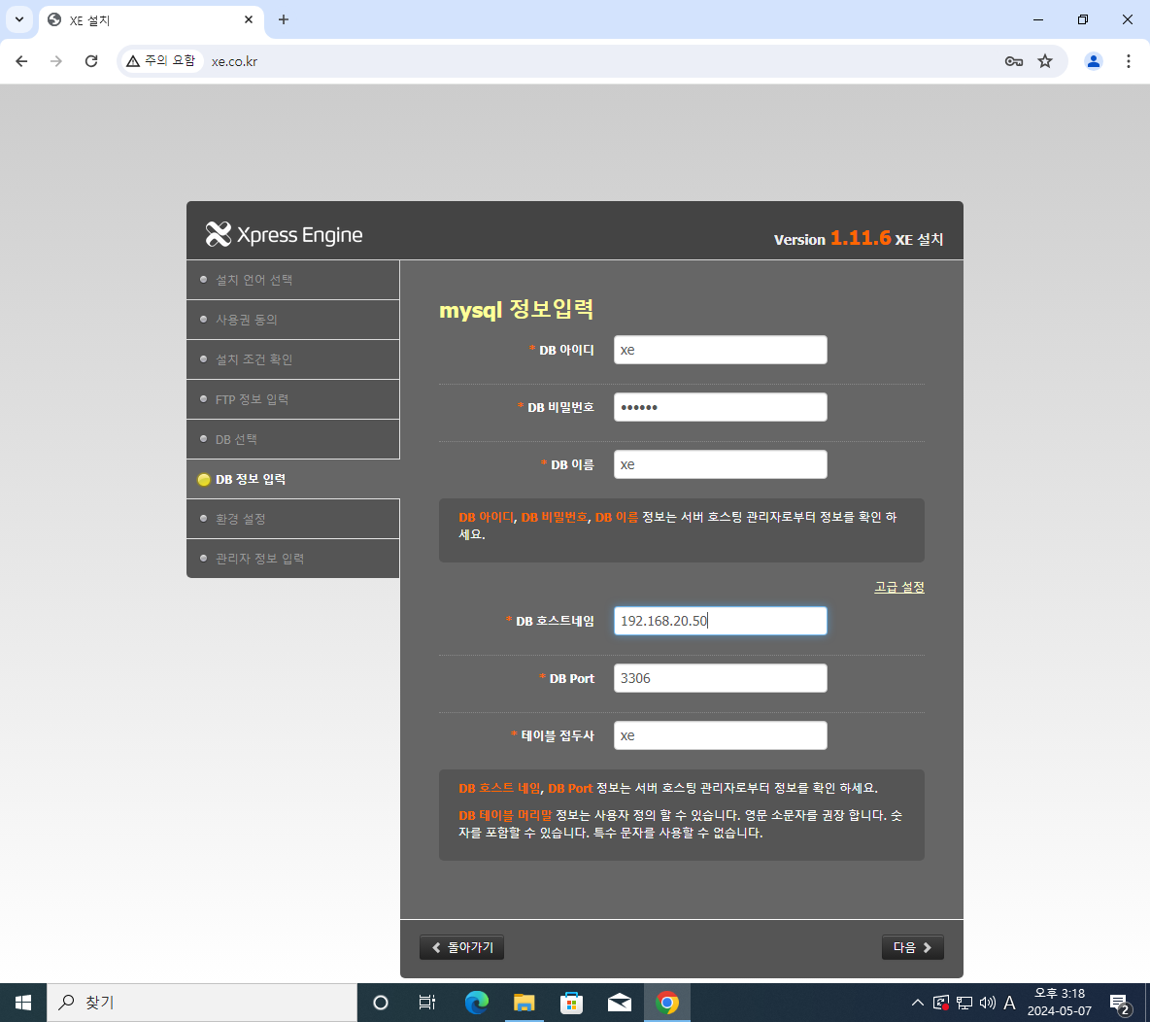Open Microsoft Store from the taskbar
The image size is (1150, 1022).
click(x=571, y=1003)
